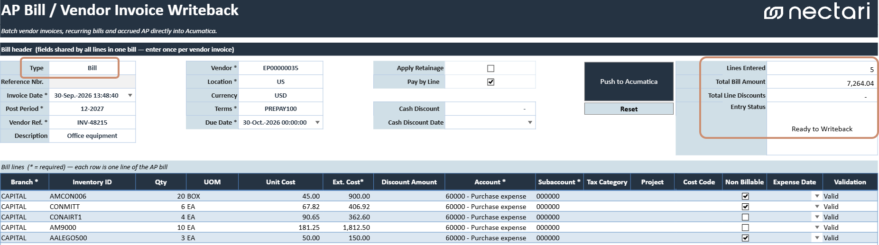Select the Post Period value 12-2027
Image resolution: width=879 pixels, height=245 pixels.
tap(92, 109)
